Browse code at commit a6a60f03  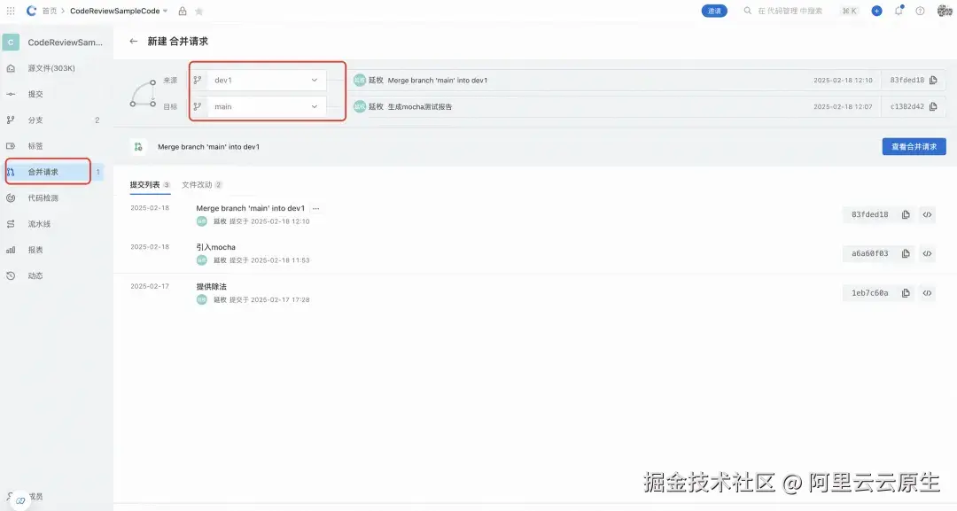(927, 253)
